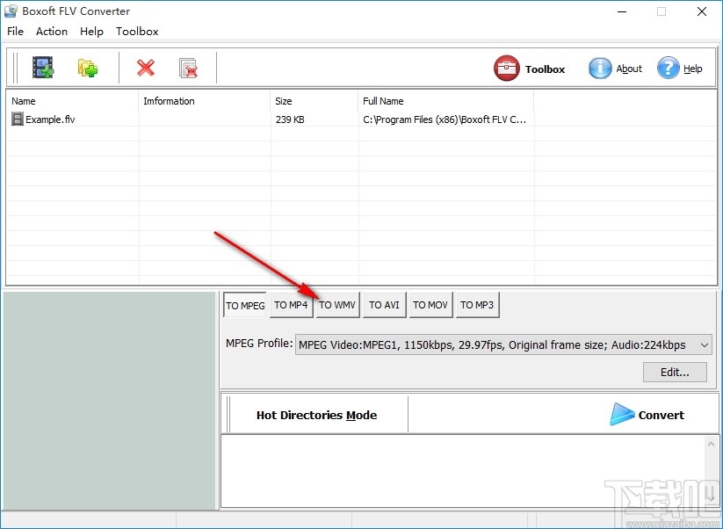
Task: Click the Add Folder icon
Action: point(87,67)
